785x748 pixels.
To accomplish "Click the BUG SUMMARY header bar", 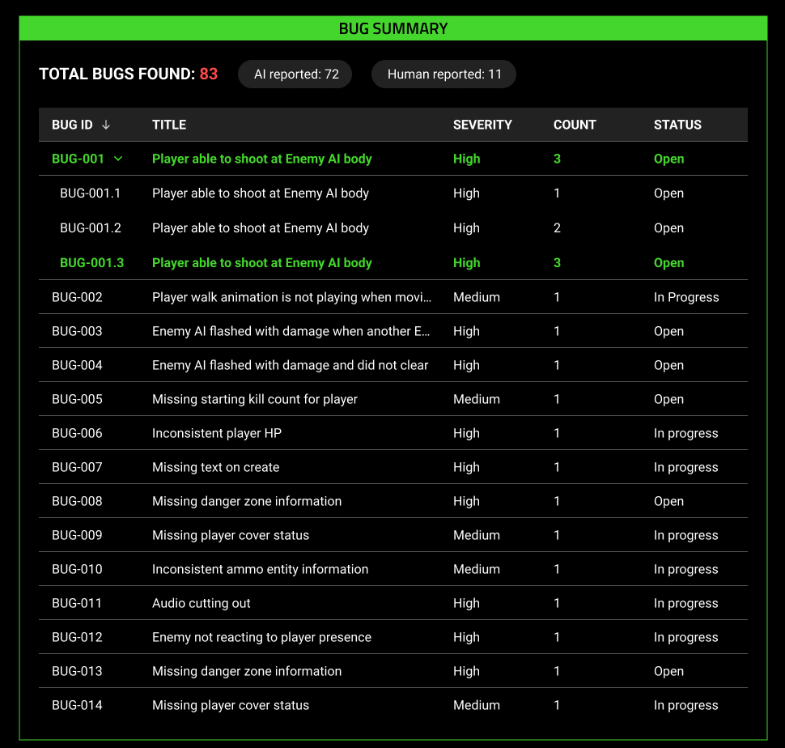I will pyautogui.click(x=393, y=28).
